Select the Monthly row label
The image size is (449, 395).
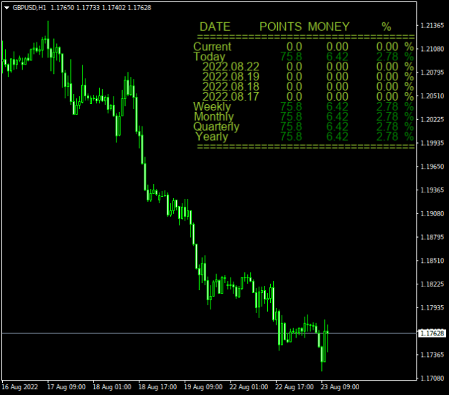214,117
